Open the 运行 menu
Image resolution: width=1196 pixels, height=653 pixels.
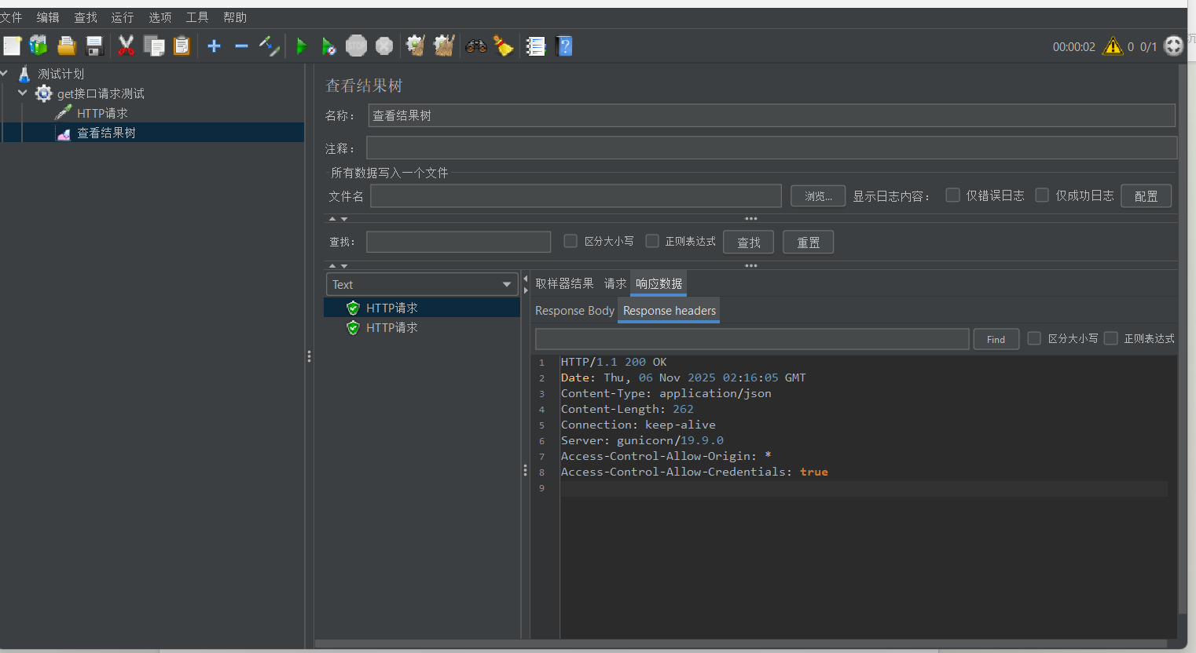tap(123, 17)
